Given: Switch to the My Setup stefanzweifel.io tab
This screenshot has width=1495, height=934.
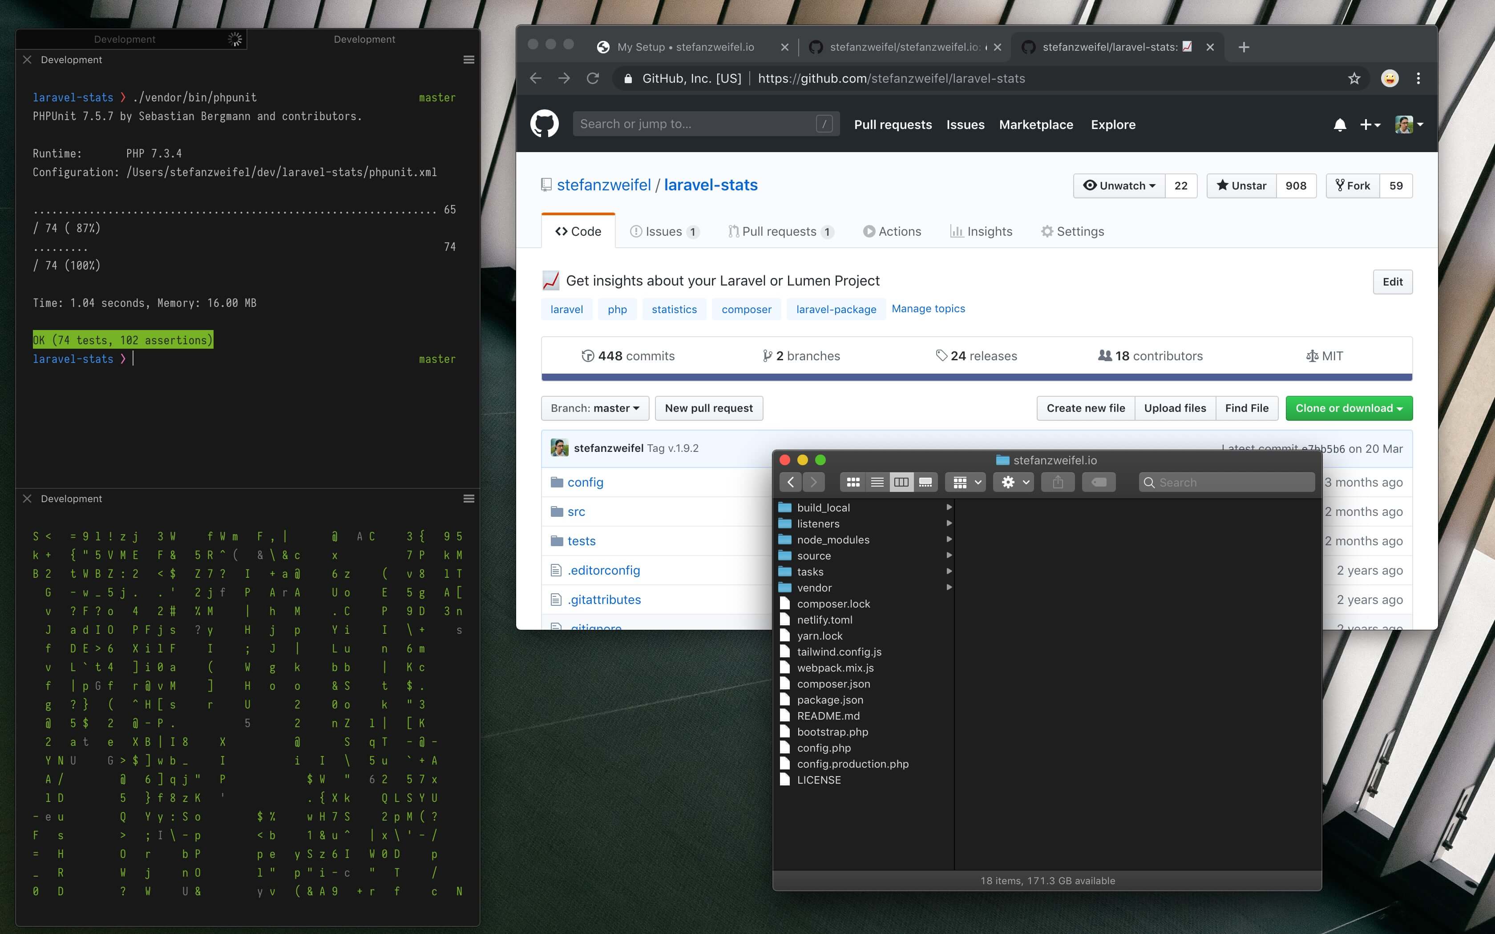Looking at the screenshot, I should tap(685, 47).
